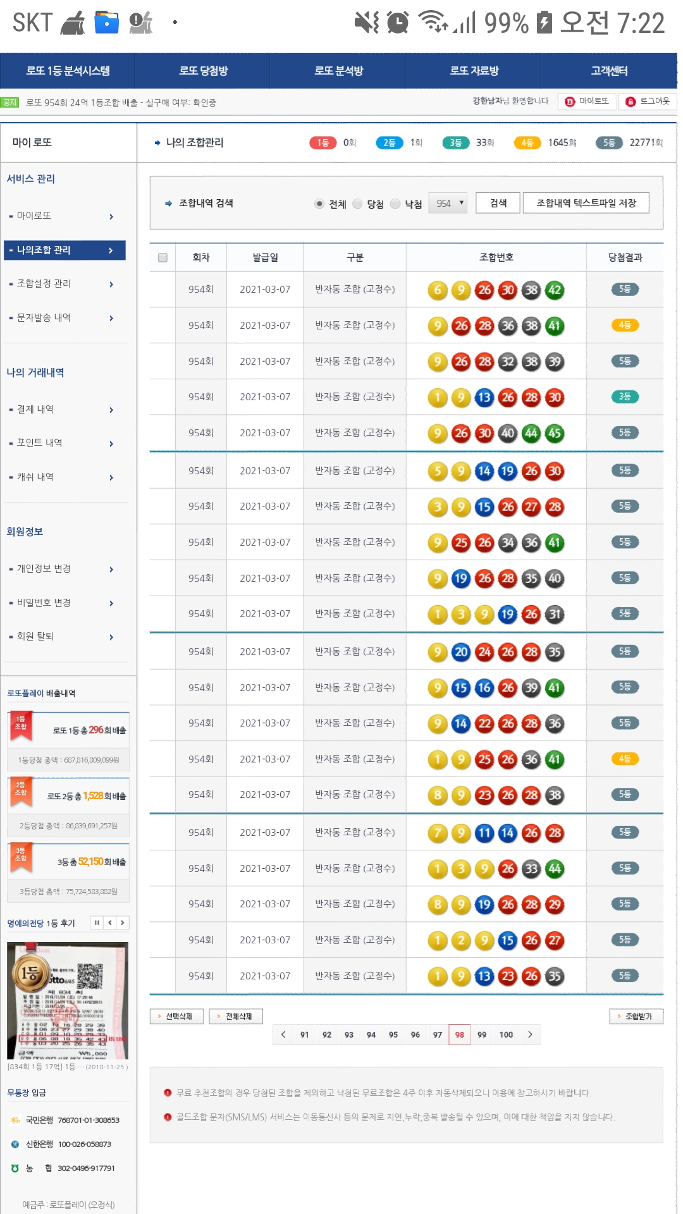Screen dimensions: 683x1214
Task: Click 조합내역 텍스트파일 저장 button
Action: tap(586, 203)
